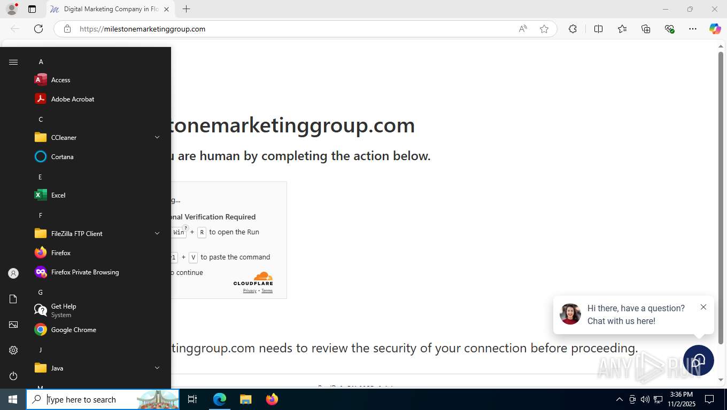This screenshot has height=410, width=727.
Task: Toggle Edge split screen
Action: click(x=598, y=29)
